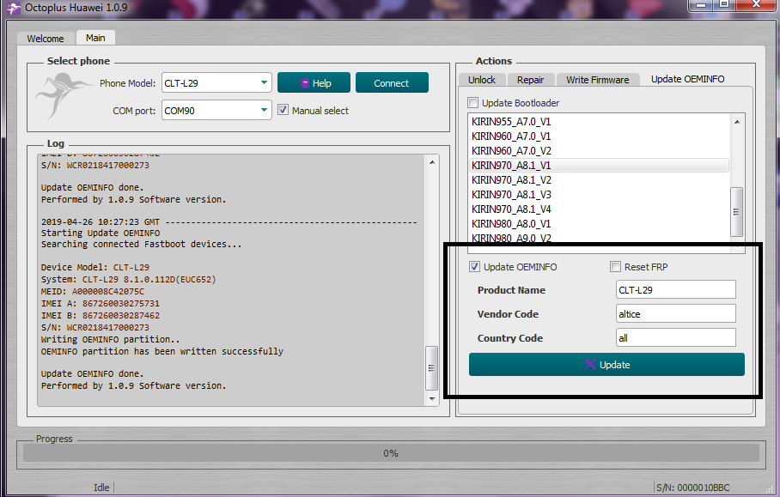Click log line 'Starting Update OEMINFO'

pos(101,233)
